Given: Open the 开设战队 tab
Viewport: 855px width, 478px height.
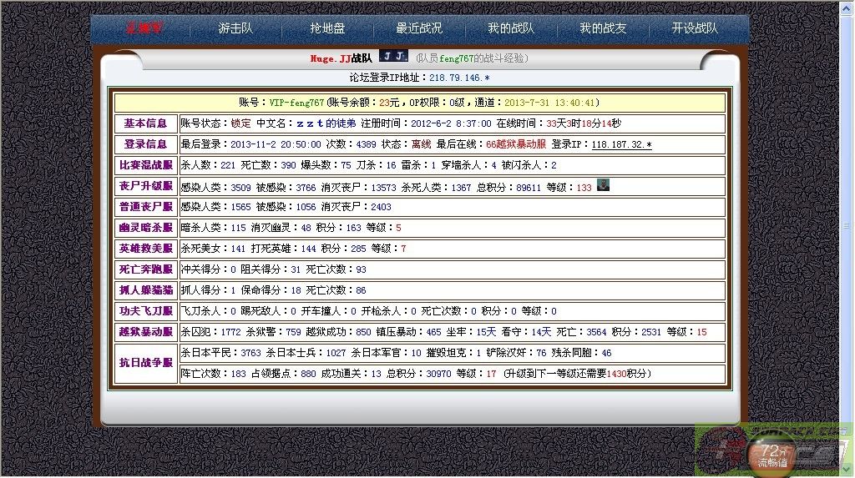Looking at the screenshot, I should [x=695, y=28].
